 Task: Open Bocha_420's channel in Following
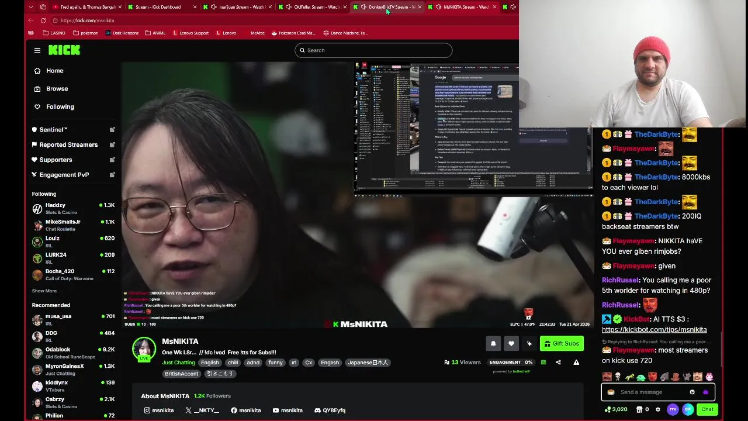point(74,274)
